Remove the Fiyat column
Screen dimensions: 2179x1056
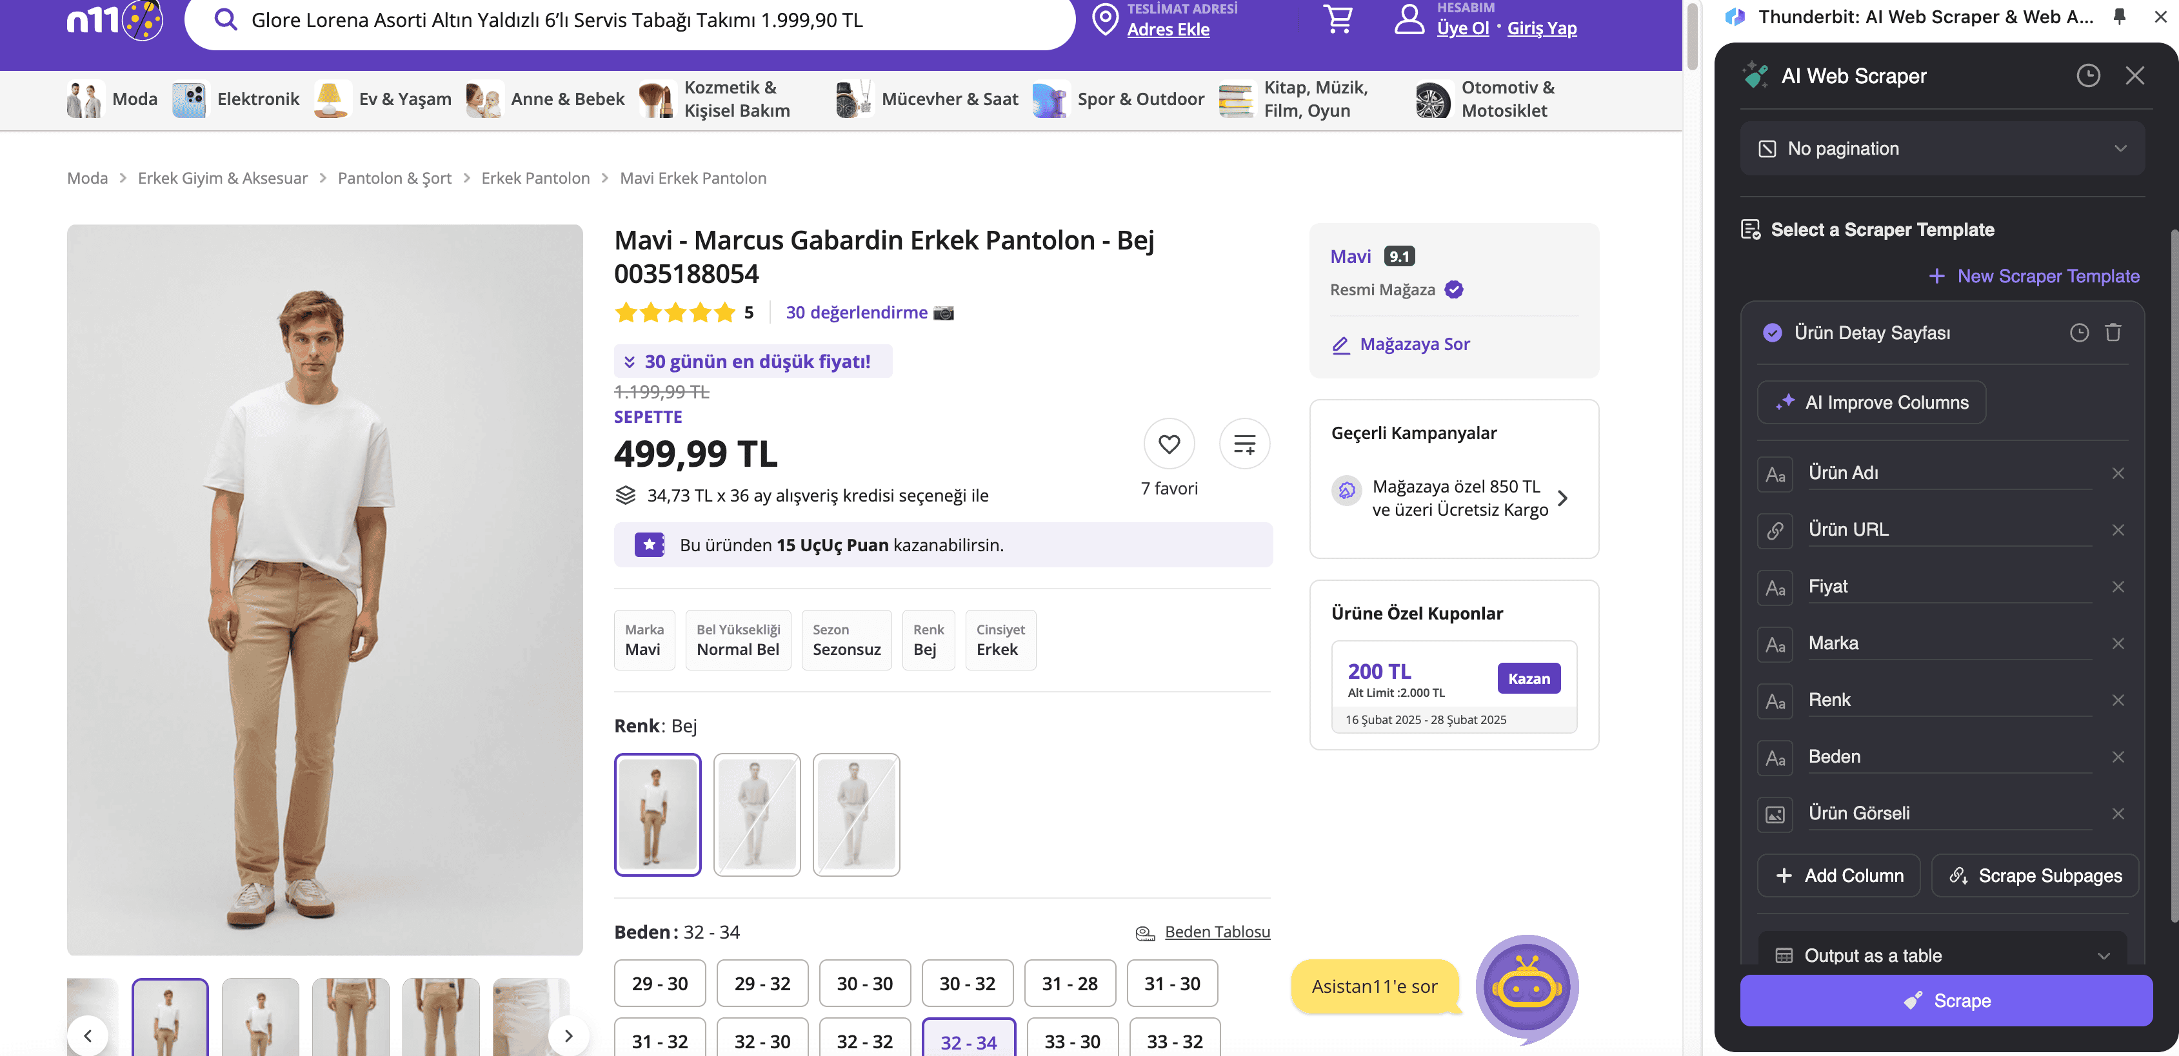(2118, 587)
